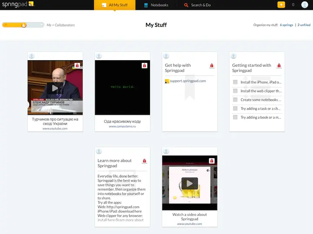This screenshot has height=234, width=313.
Task: Open support.springpad.com link
Action: pyautogui.click(x=188, y=81)
